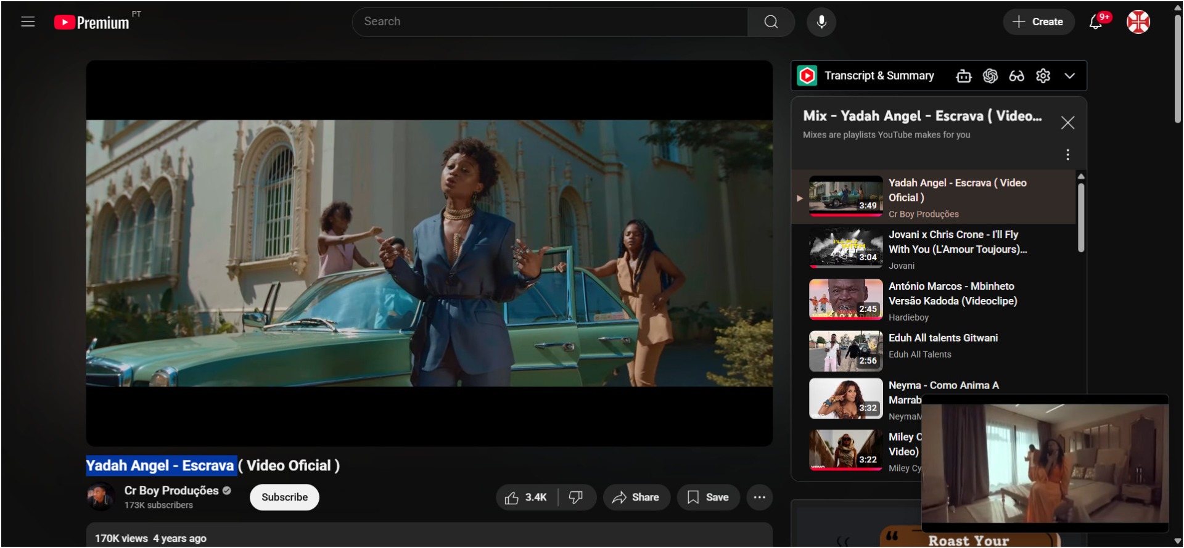Image resolution: width=1184 pixels, height=548 pixels.
Task: Click the Create button
Action: click(x=1038, y=22)
